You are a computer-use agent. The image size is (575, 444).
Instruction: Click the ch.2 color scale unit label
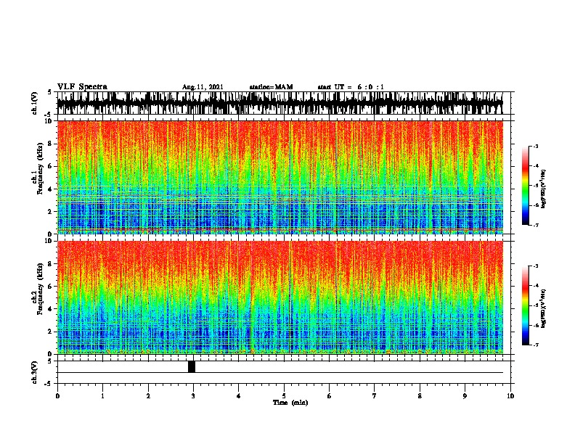click(544, 308)
